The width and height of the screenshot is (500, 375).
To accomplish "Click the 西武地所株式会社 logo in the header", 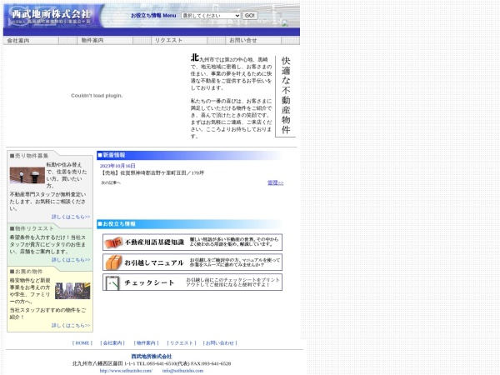I will (x=48, y=15).
